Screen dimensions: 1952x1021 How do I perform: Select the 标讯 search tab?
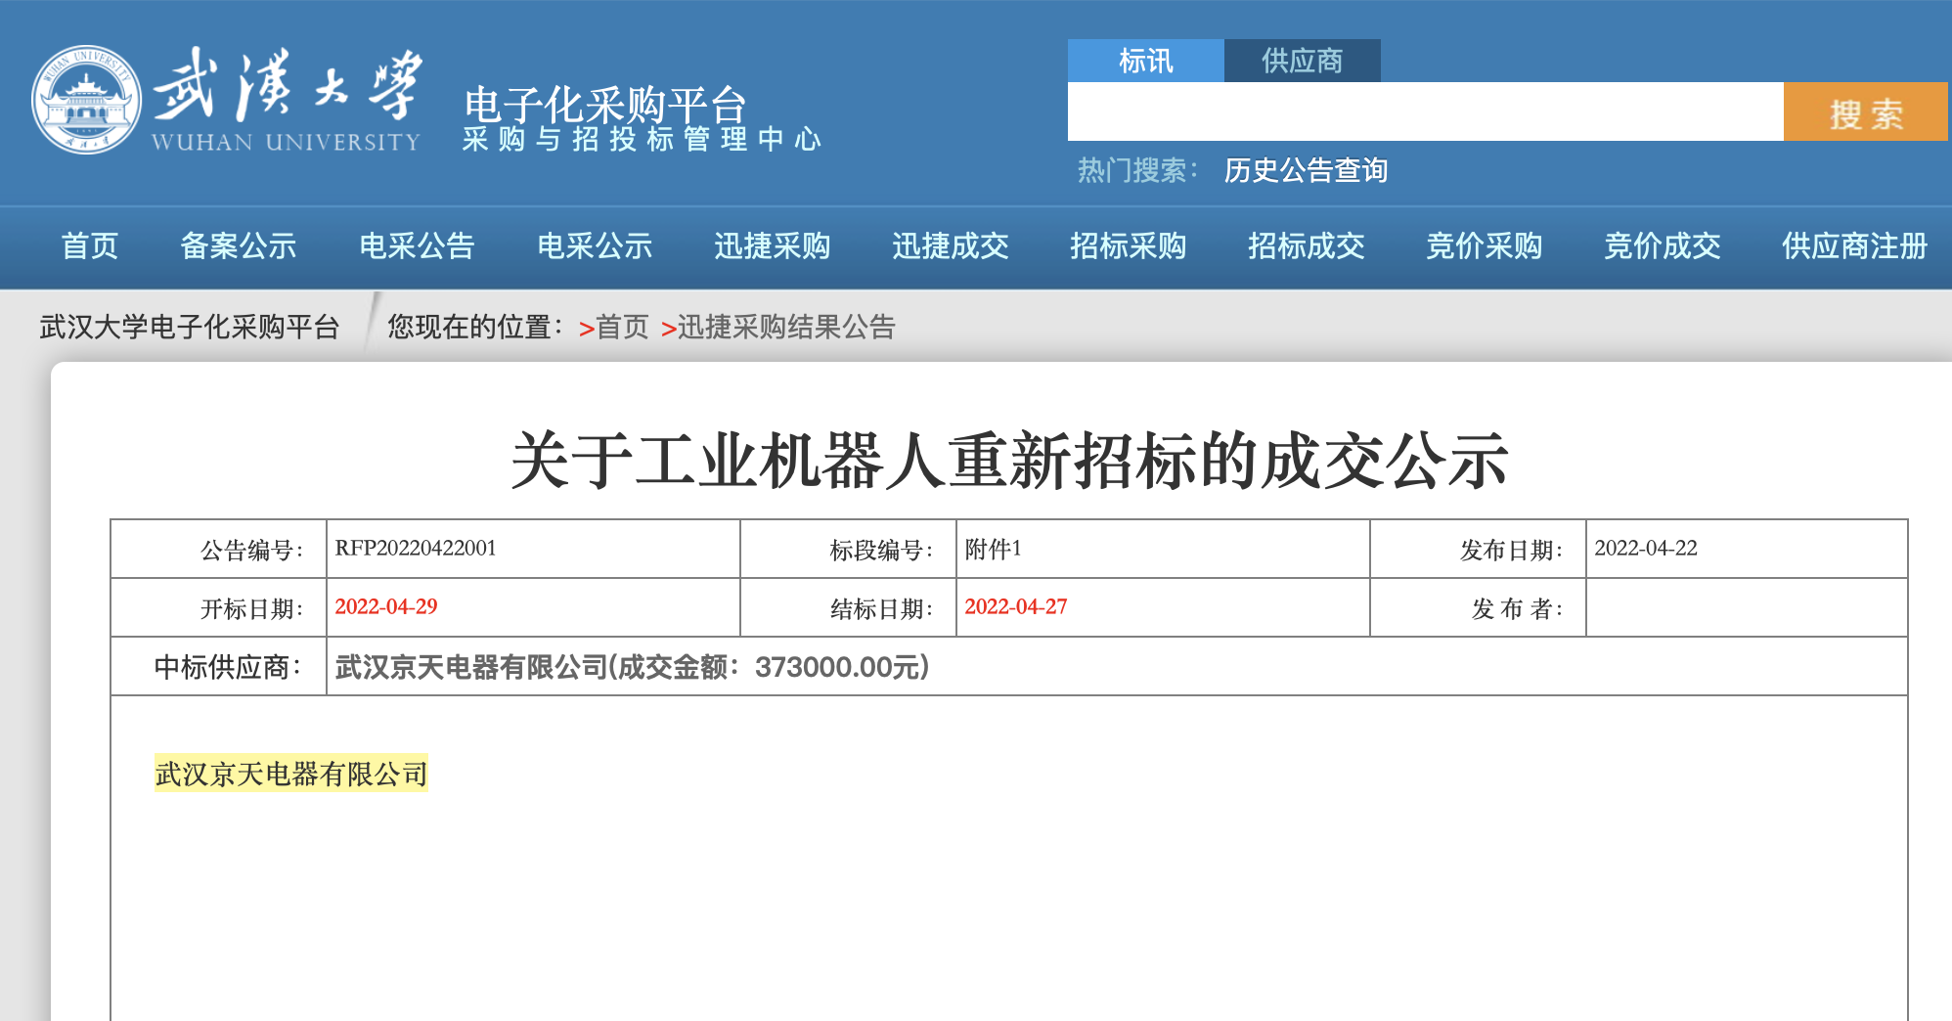point(1145,61)
